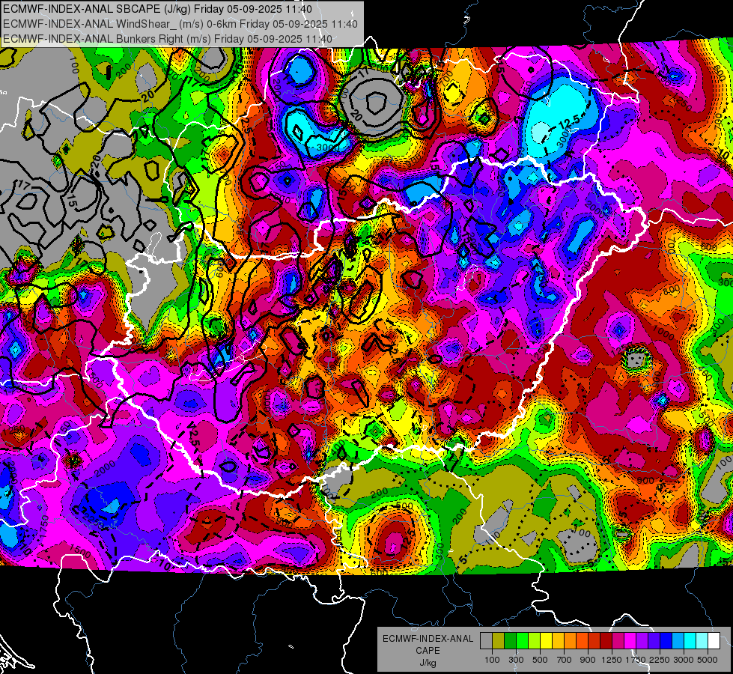Click the legend value 2250
This screenshot has width=733, height=674.
(660, 660)
